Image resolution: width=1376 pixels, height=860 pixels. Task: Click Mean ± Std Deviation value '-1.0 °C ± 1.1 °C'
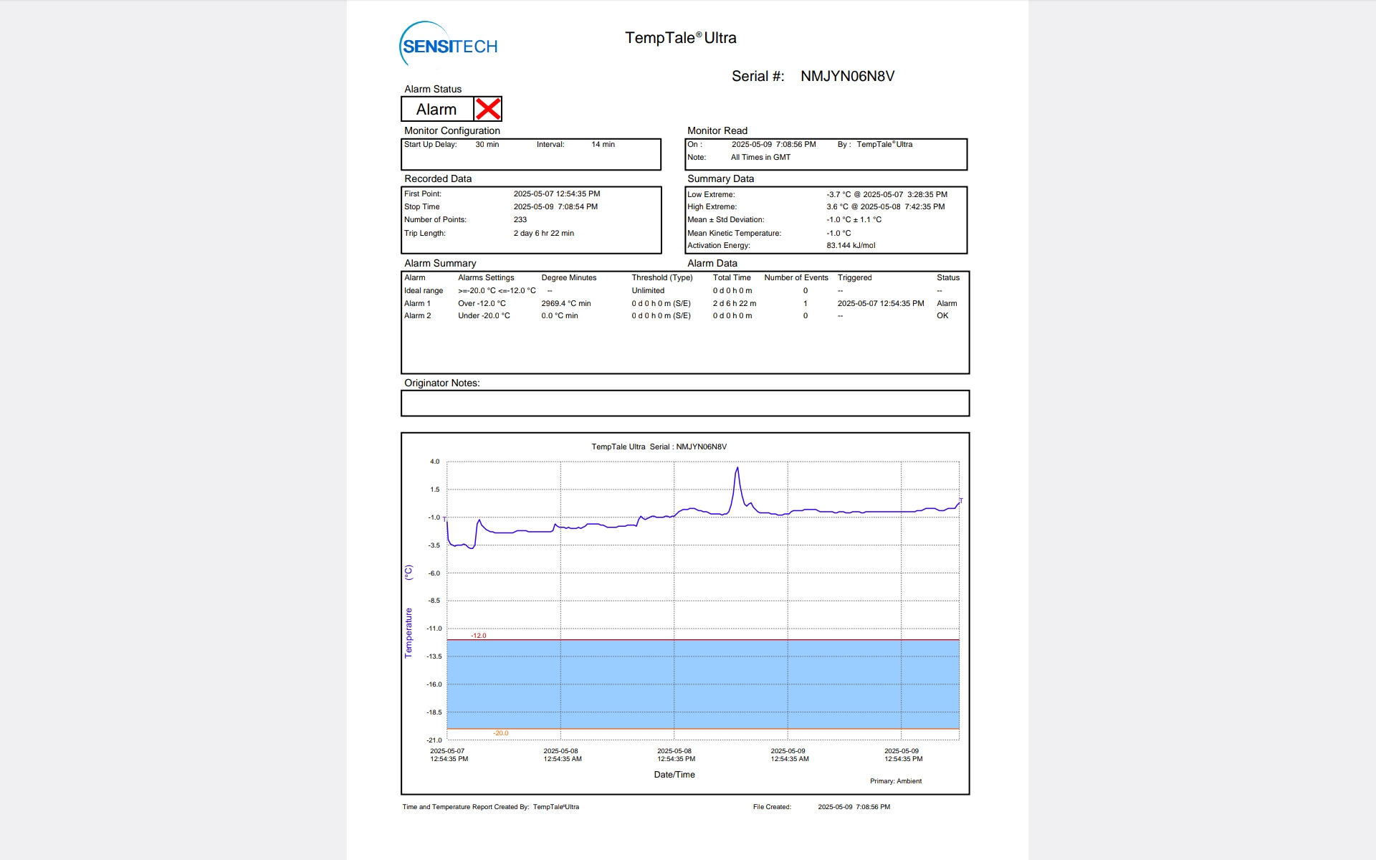point(854,220)
